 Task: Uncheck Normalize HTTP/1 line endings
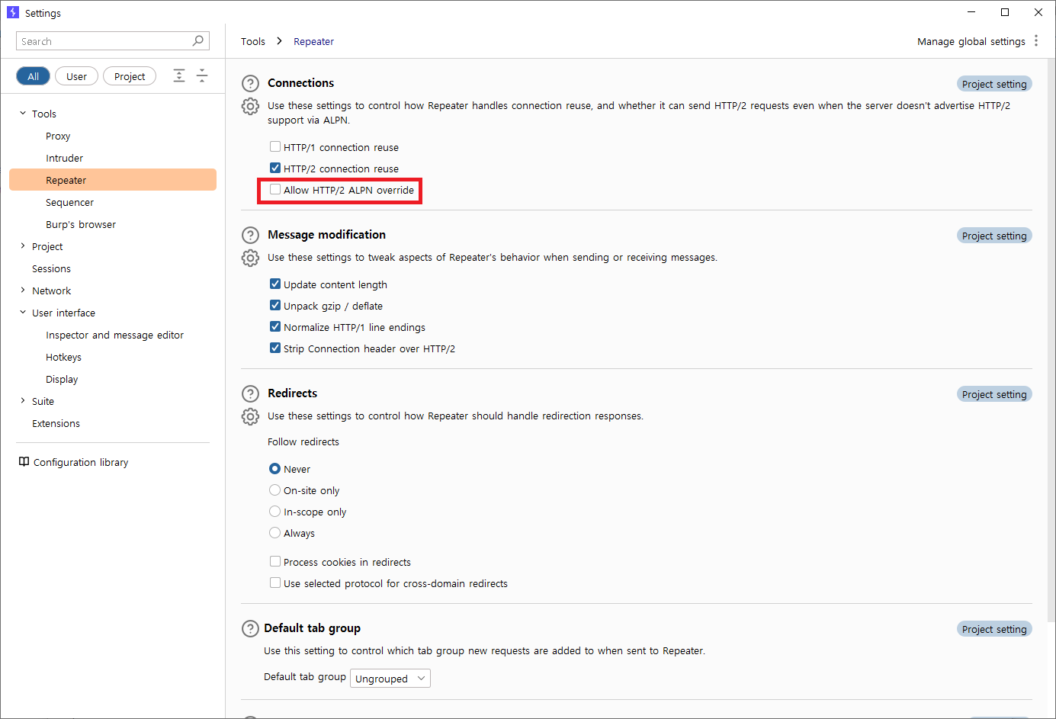click(275, 326)
